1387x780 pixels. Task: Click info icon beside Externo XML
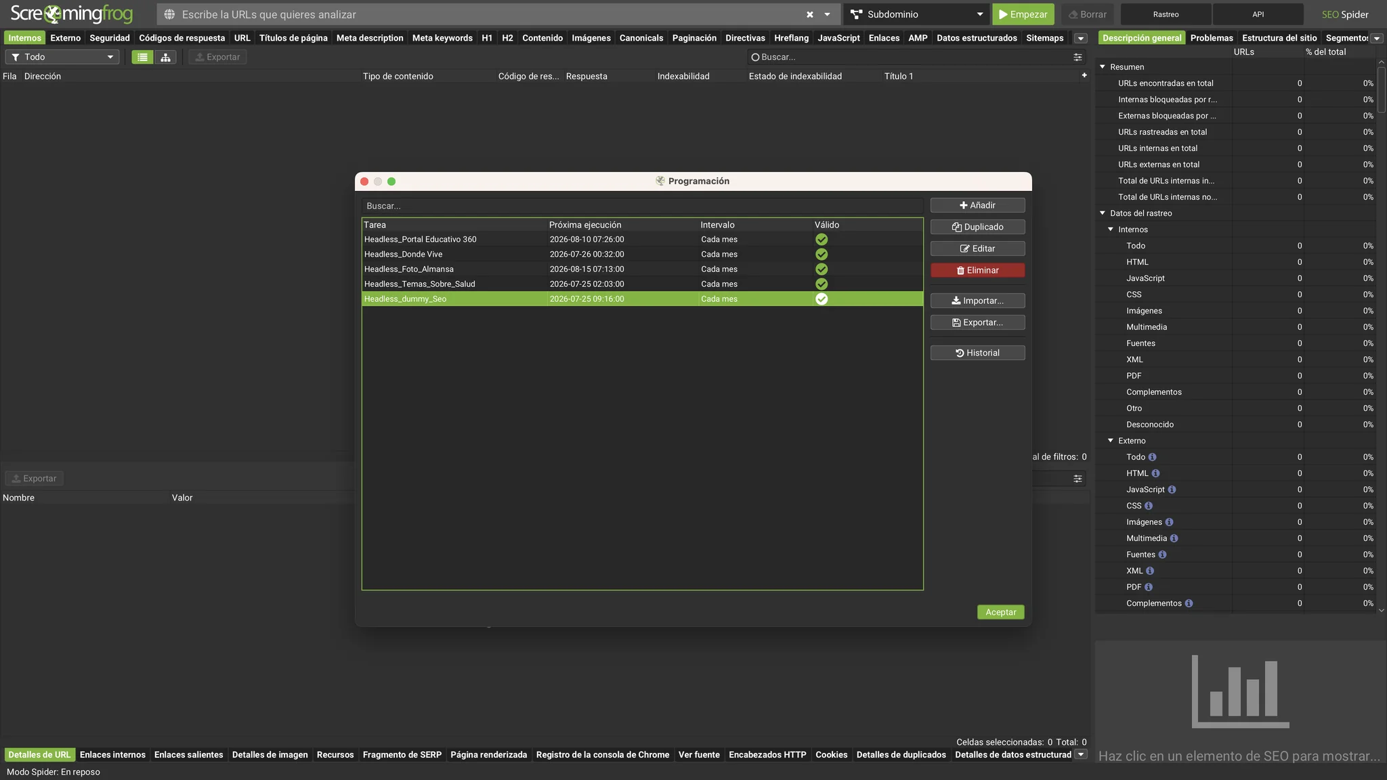1150,571
